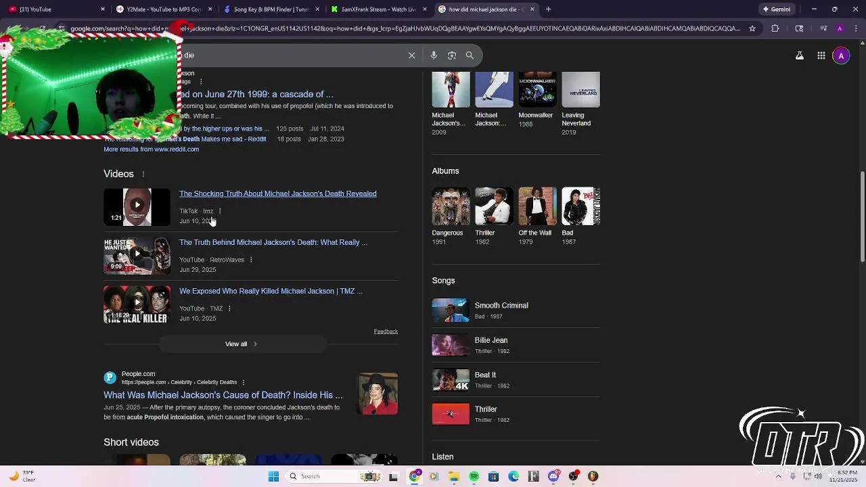Open Chrome side search icon in toolbar
The image size is (866, 487).
pyautogui.click(x=799, y=28)
